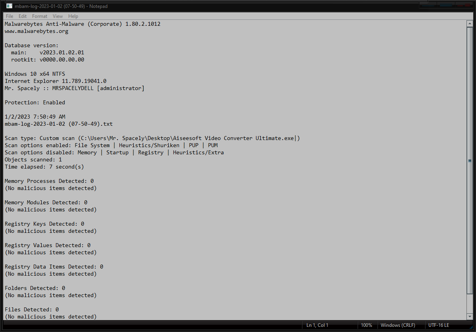Click the 'Protection: Enabled' line
The image size is (476, 332).
click(35, 102)
